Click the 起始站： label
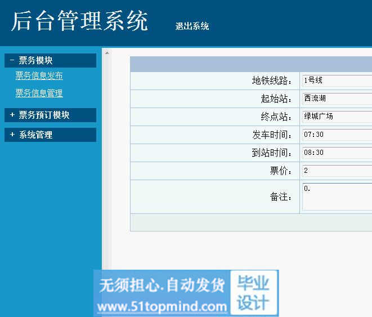 click(276, 99)
